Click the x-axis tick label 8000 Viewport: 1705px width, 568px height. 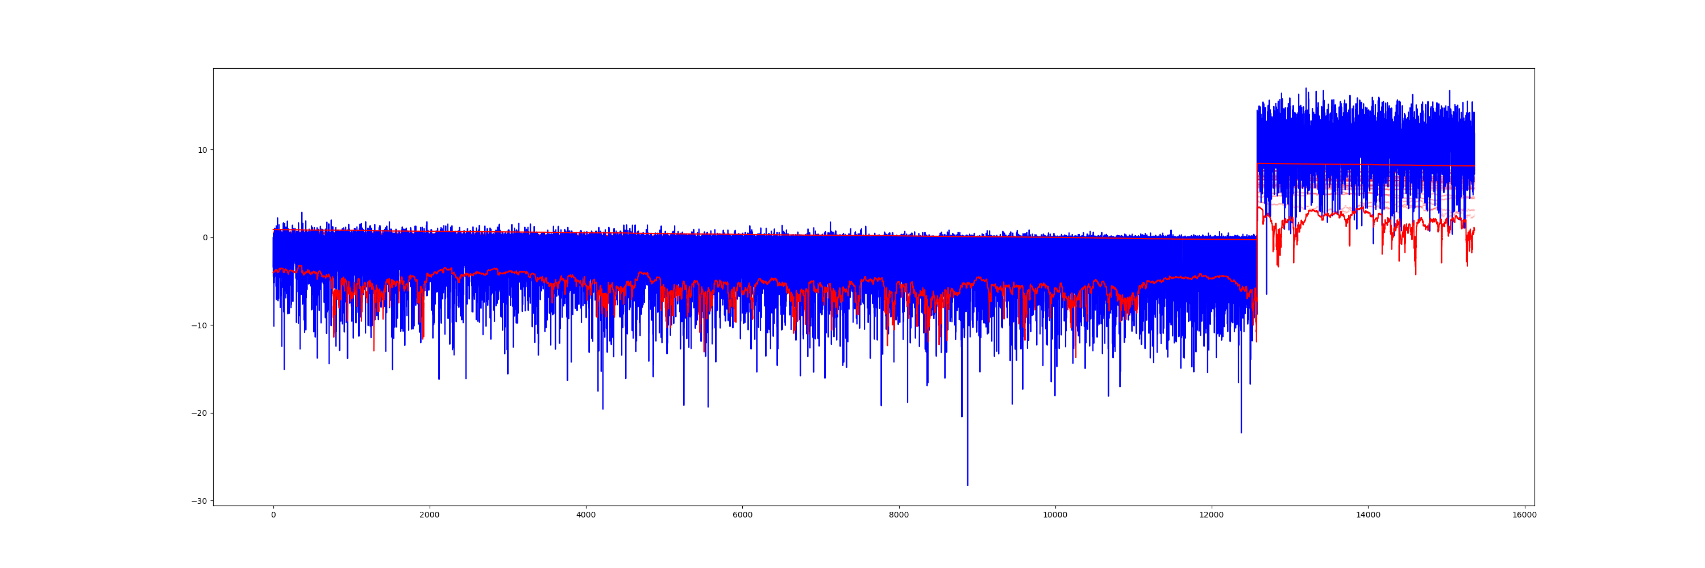point(899,515)
